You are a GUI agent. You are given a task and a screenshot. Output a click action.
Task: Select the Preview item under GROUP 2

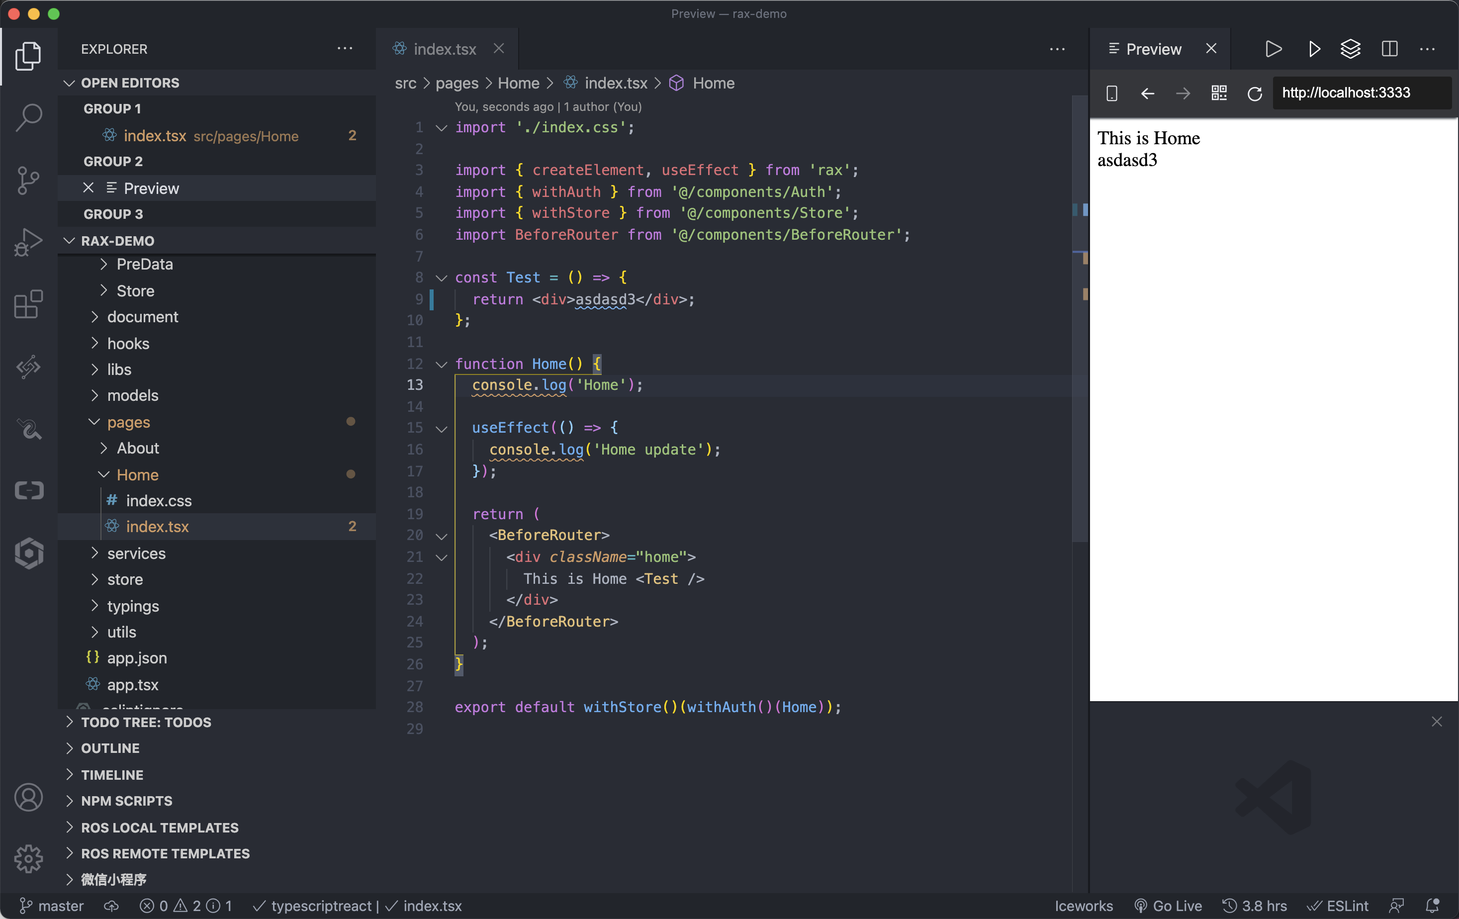[x=152, y=188]
